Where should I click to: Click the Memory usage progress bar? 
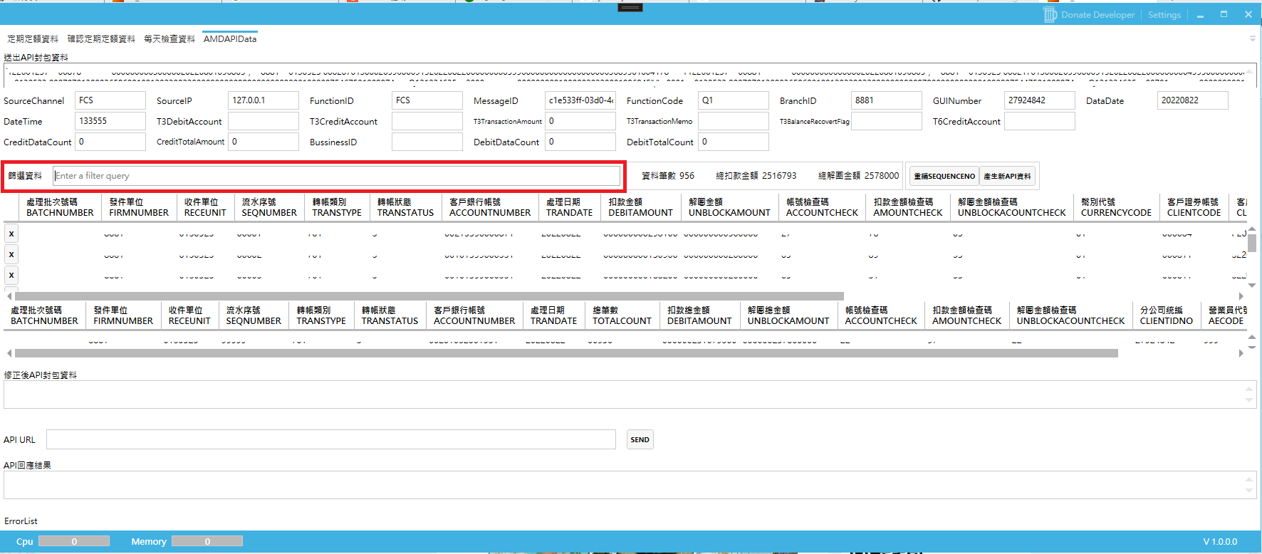207,541
